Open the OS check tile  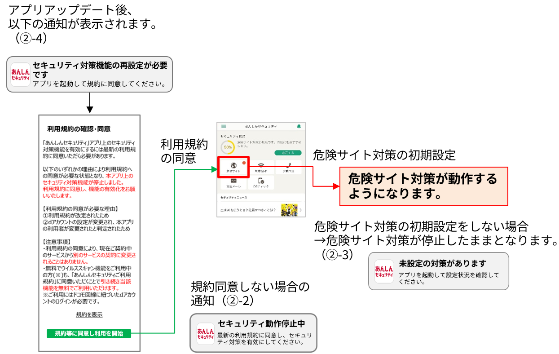(260, 182)
